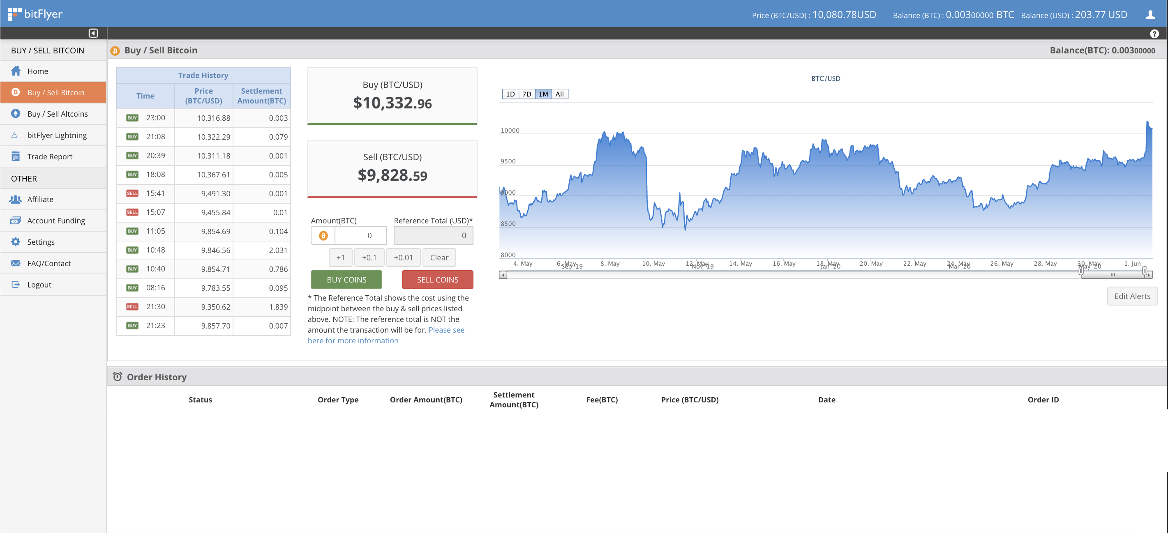The image size is (1168, 533).
Task: Click the Status column header
Action: coord(200,400)
